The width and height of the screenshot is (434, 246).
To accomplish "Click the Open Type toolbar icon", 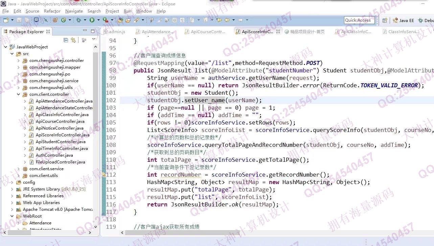I will click(x=120, y=20).
